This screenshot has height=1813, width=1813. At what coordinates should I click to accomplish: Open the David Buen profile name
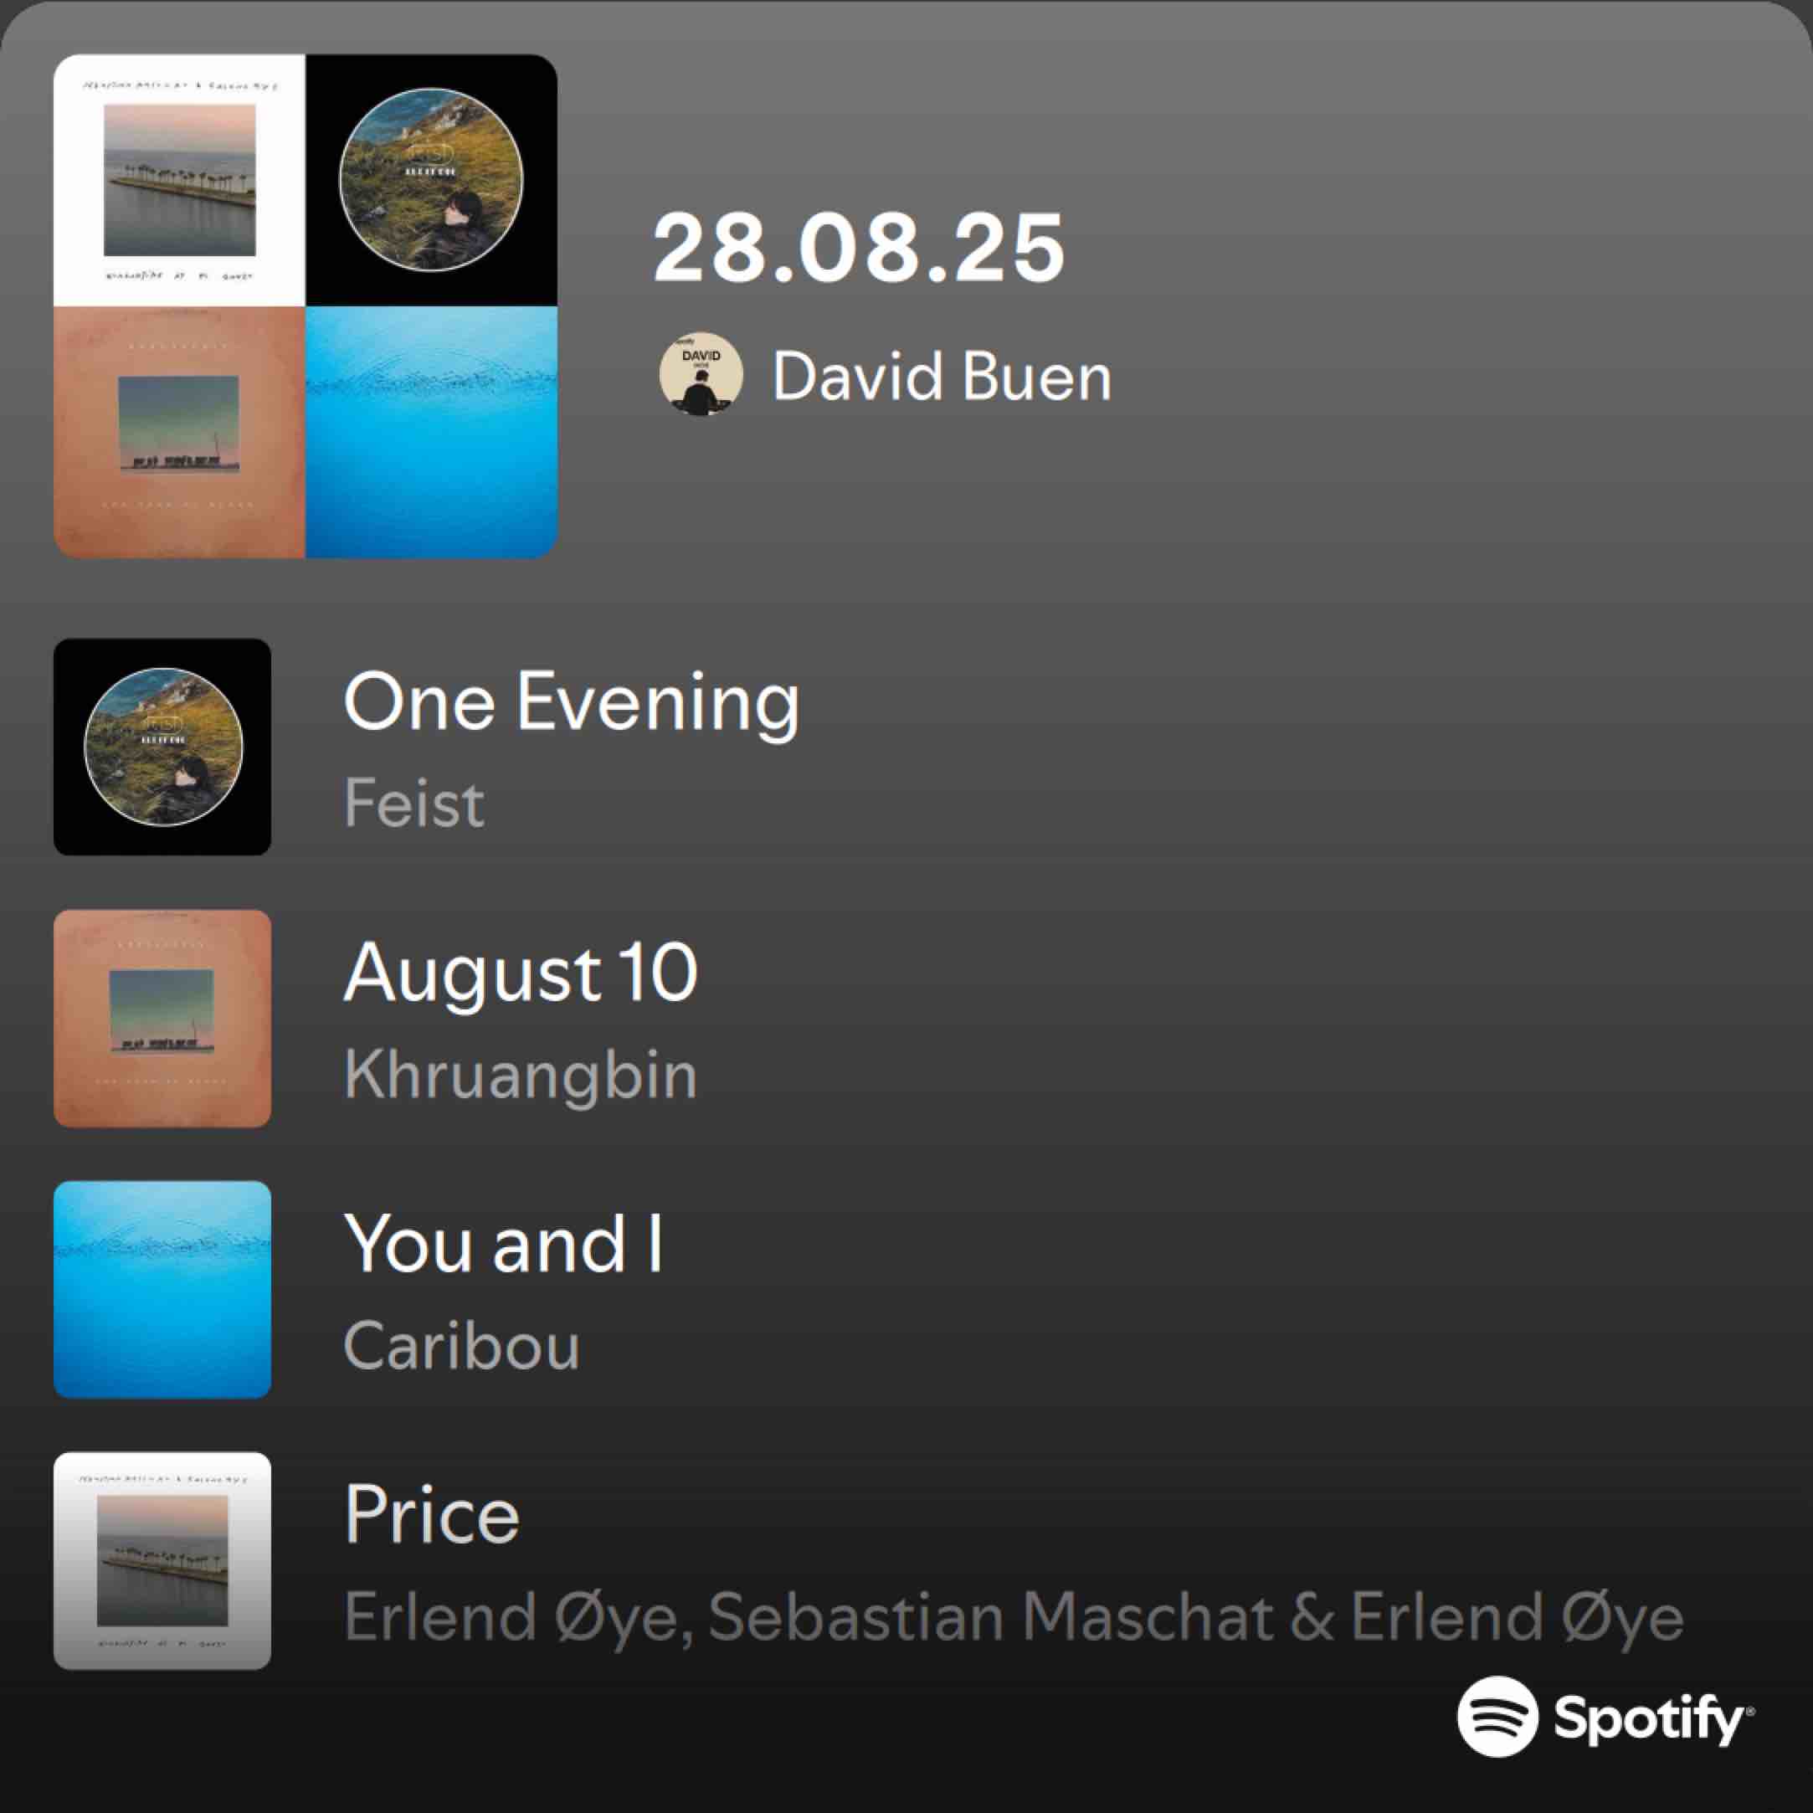[941, 377]
